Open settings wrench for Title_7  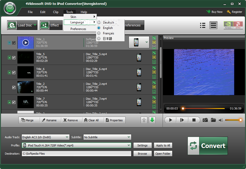154,97
